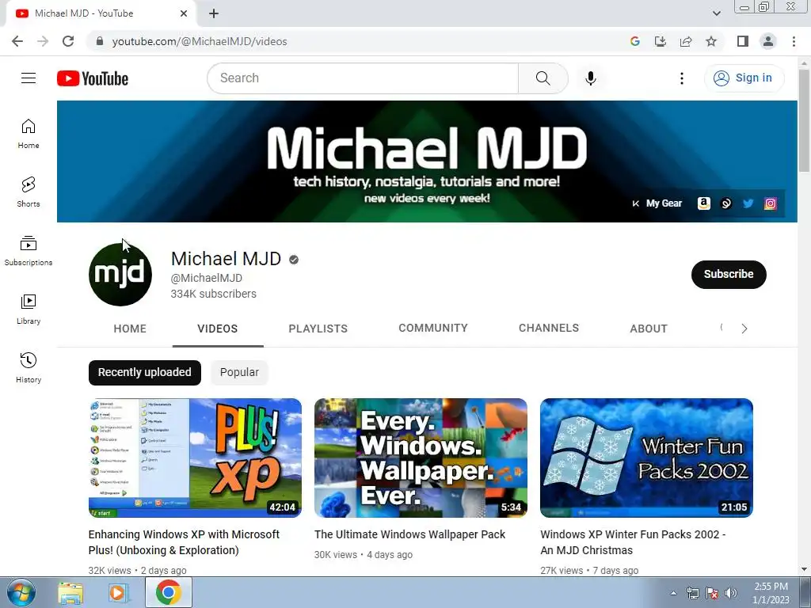Click the network tray icon
This screenshot has width=811, height=608.
692,593
